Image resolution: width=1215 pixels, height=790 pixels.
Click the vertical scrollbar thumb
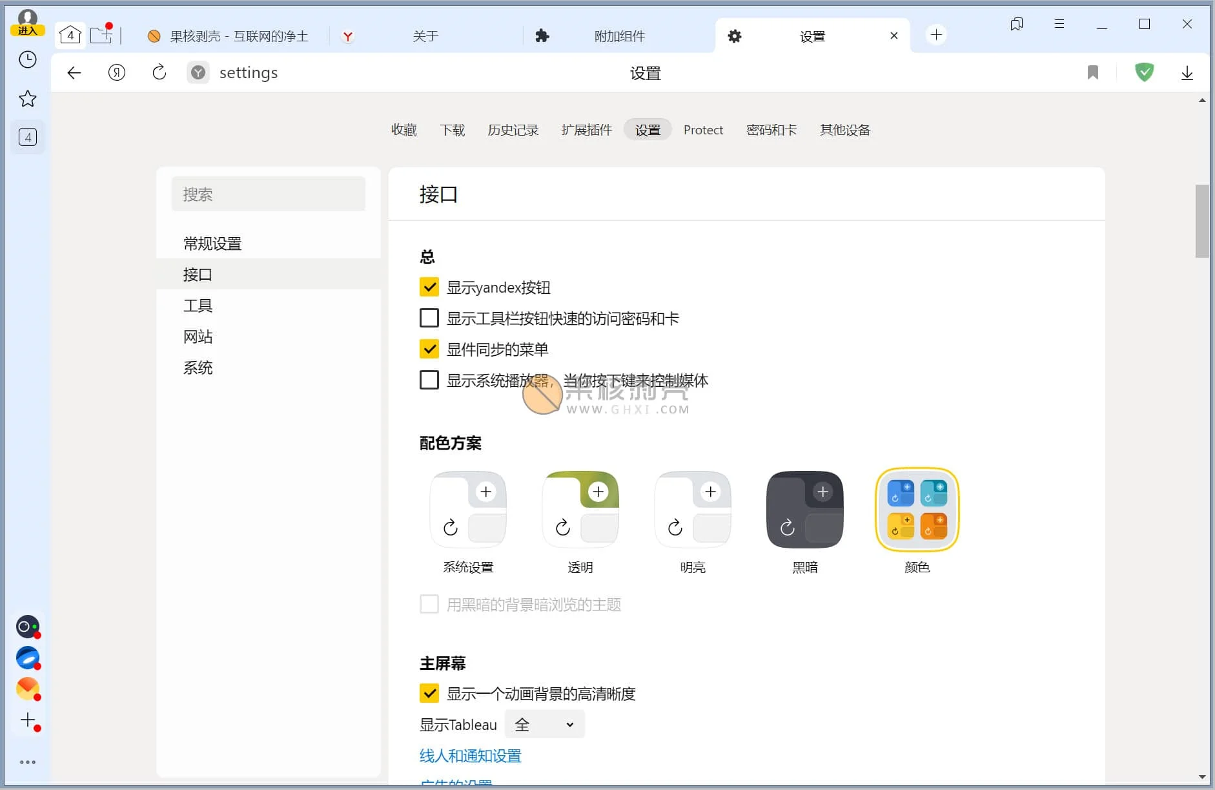point(1201,222)
